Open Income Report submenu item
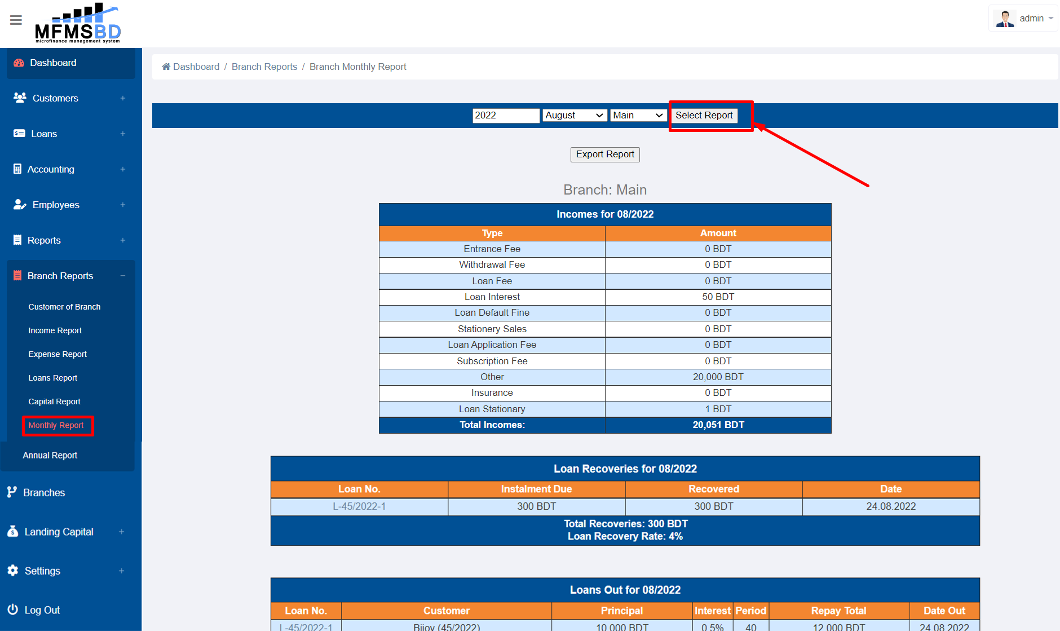 pos(55,330)
